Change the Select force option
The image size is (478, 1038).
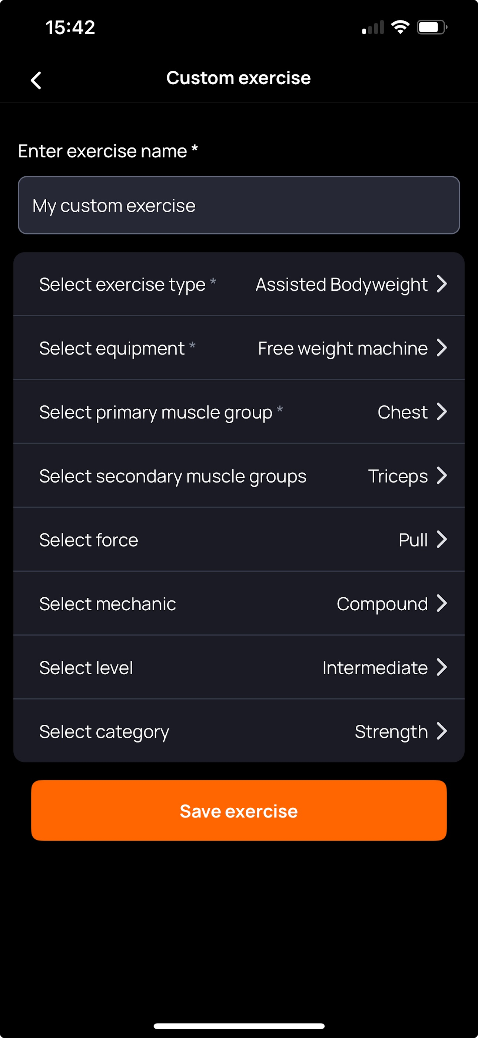coord(239,539)
